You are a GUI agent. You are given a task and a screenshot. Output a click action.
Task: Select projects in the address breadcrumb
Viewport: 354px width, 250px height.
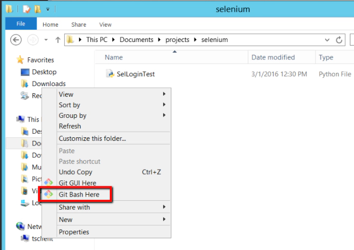pos(177,39)
